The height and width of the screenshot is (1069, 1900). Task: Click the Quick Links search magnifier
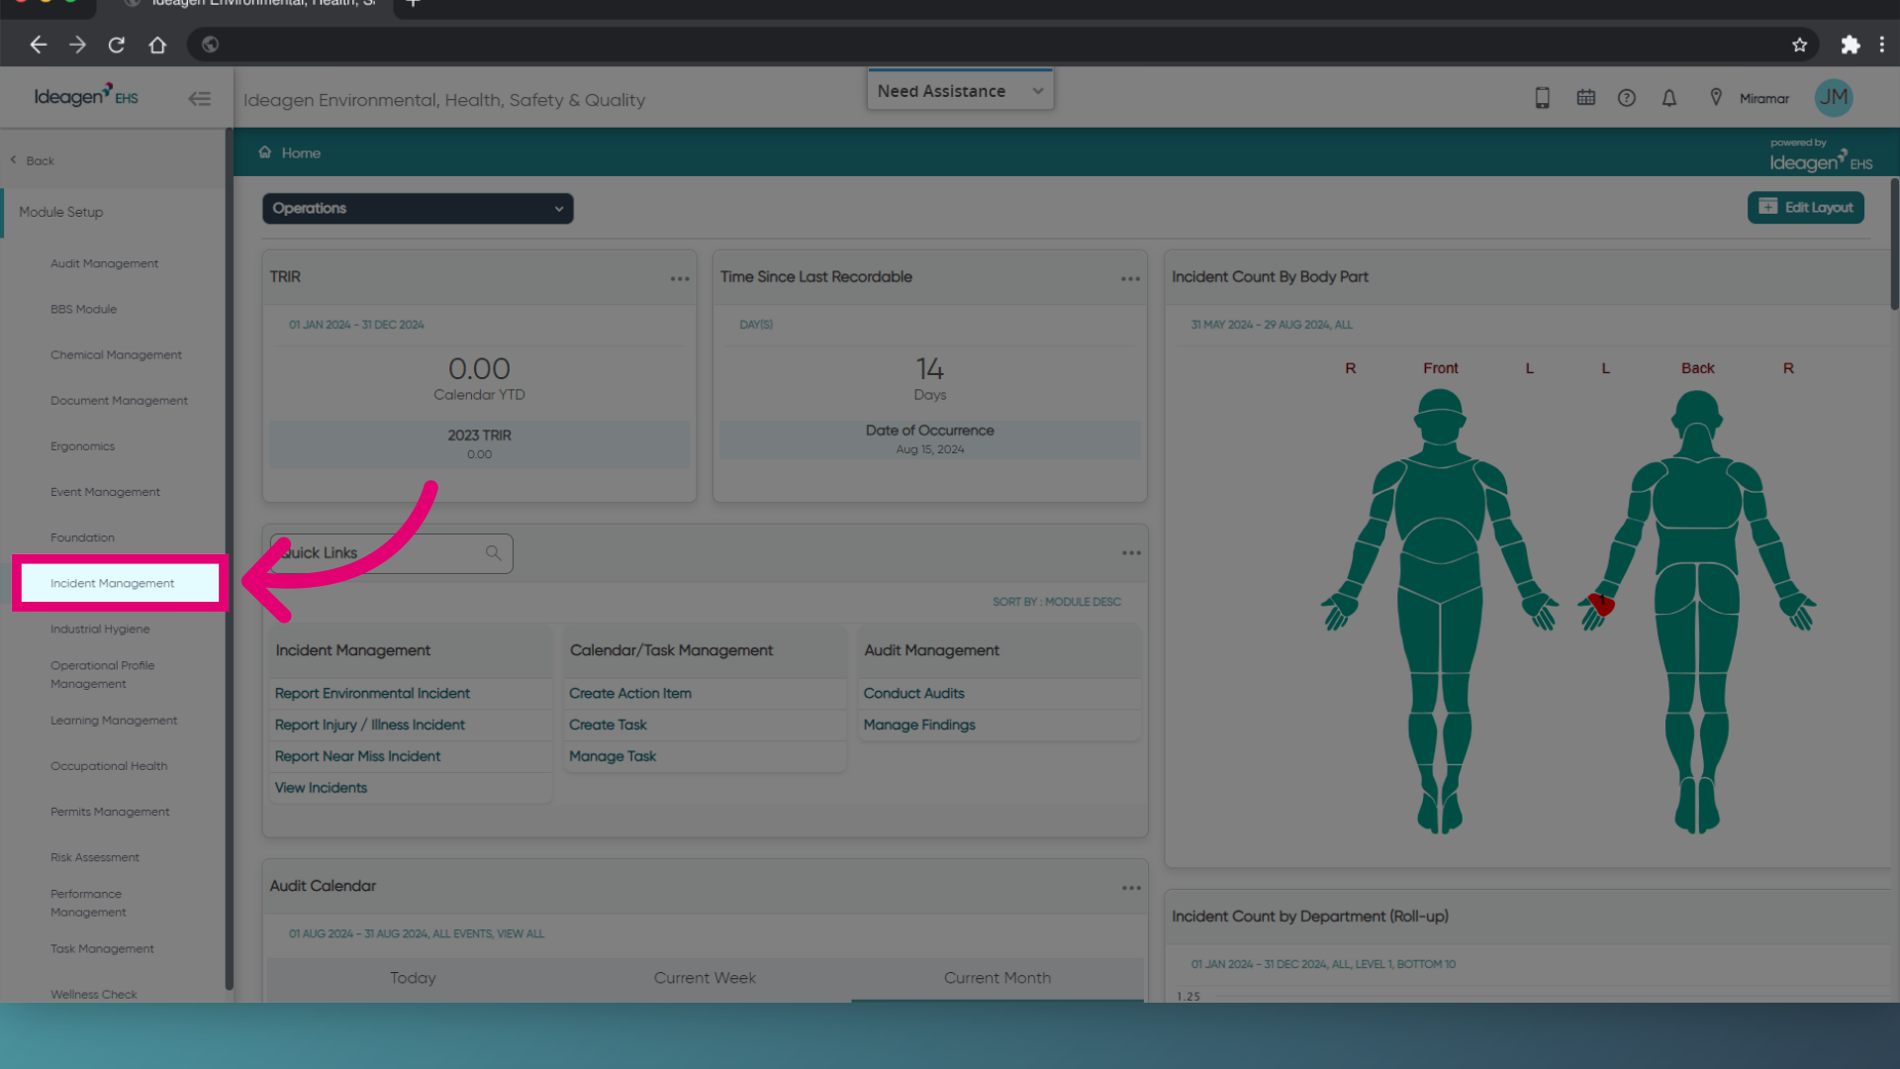[x=493, y=553]
